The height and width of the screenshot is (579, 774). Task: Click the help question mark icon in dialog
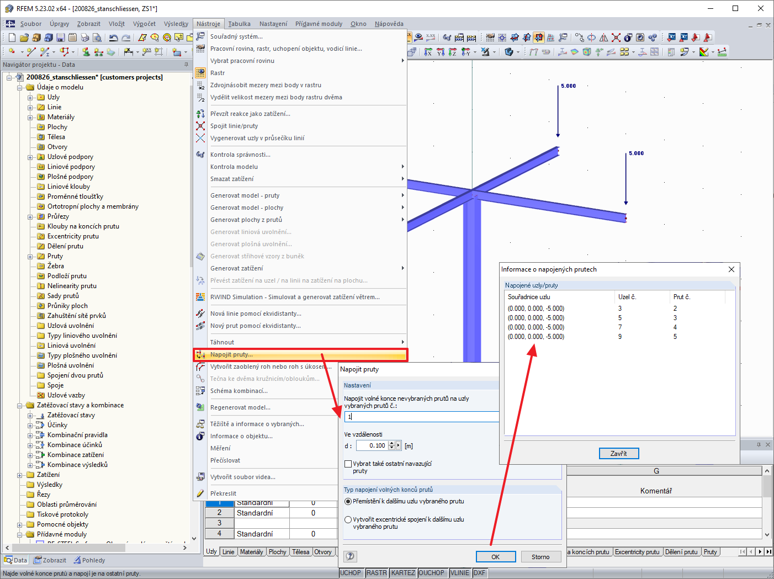tap(350, 556)
